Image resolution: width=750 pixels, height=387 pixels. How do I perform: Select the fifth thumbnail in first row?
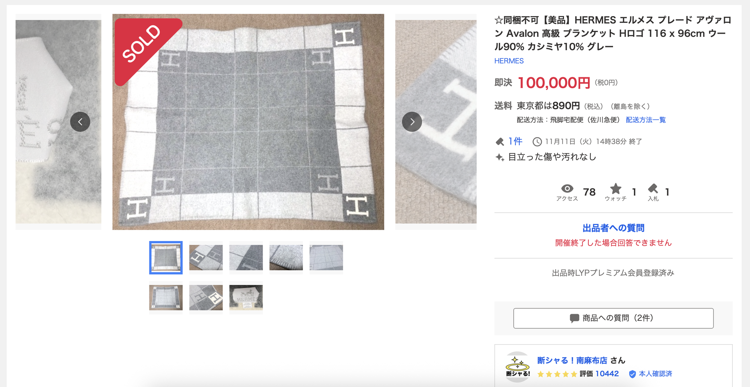pyautogui.click(x=326, y=258)
